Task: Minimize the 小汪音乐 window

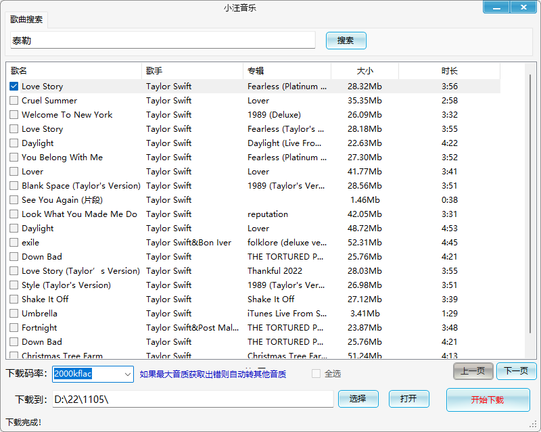Action: pyautogui.click(x=496, y=7)
